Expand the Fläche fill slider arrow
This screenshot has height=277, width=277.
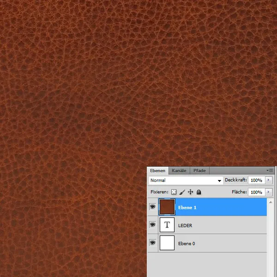click(269, 192)
